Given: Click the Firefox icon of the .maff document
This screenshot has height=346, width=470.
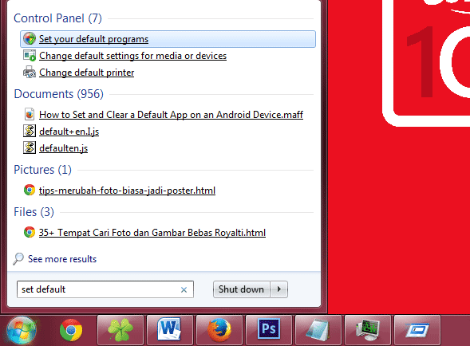Looking at the screenshot, I should point(30,114).
